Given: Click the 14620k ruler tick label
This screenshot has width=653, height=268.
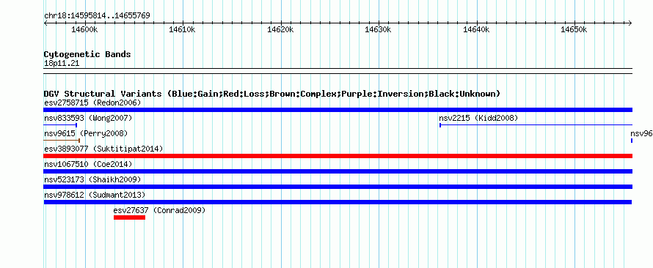Looking at the screenshot, I should click(280, 30).
